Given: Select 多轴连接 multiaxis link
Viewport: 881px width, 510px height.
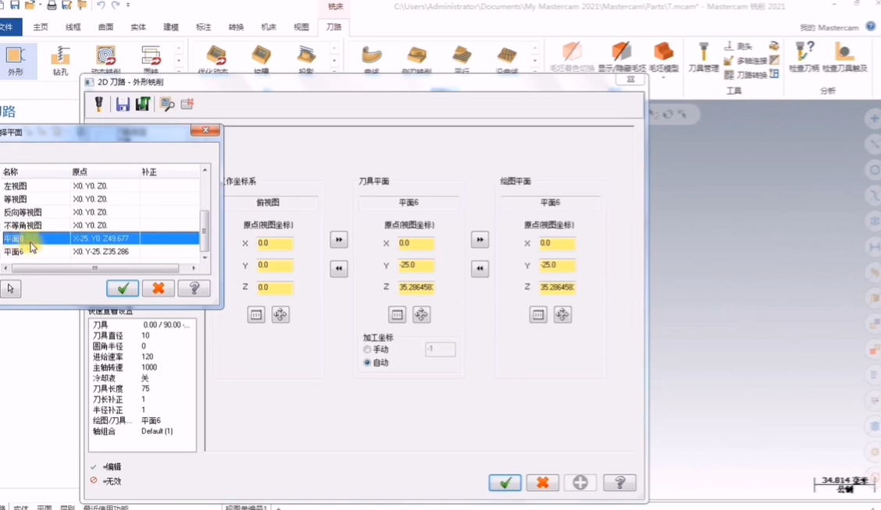Looking at the screenshot, I should 746,61.
